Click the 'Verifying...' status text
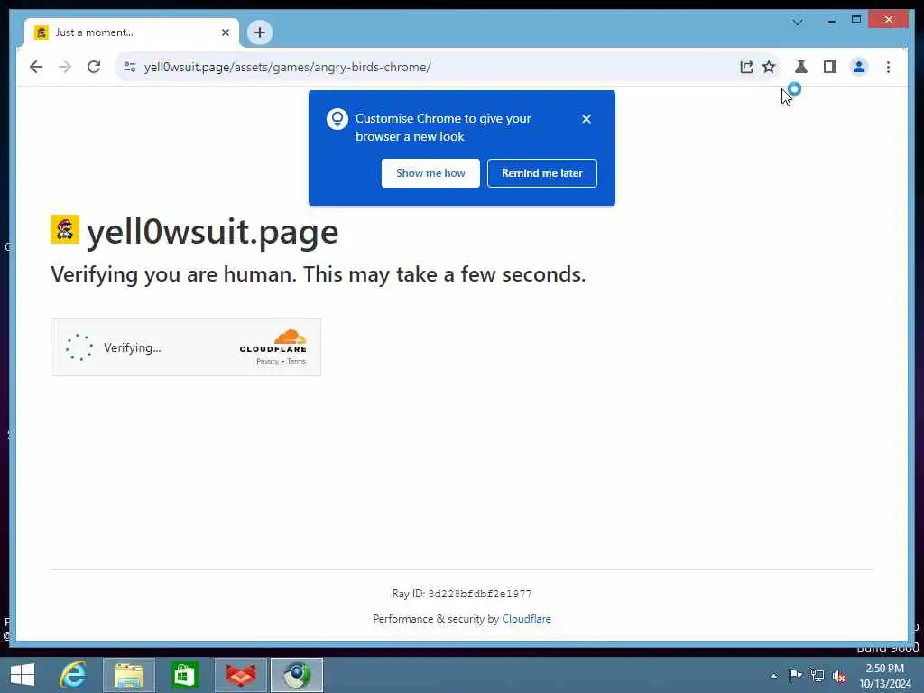Image resolution: width=924 pixels, height=693 pixels. pyautogui.click(x=133, y=347)
